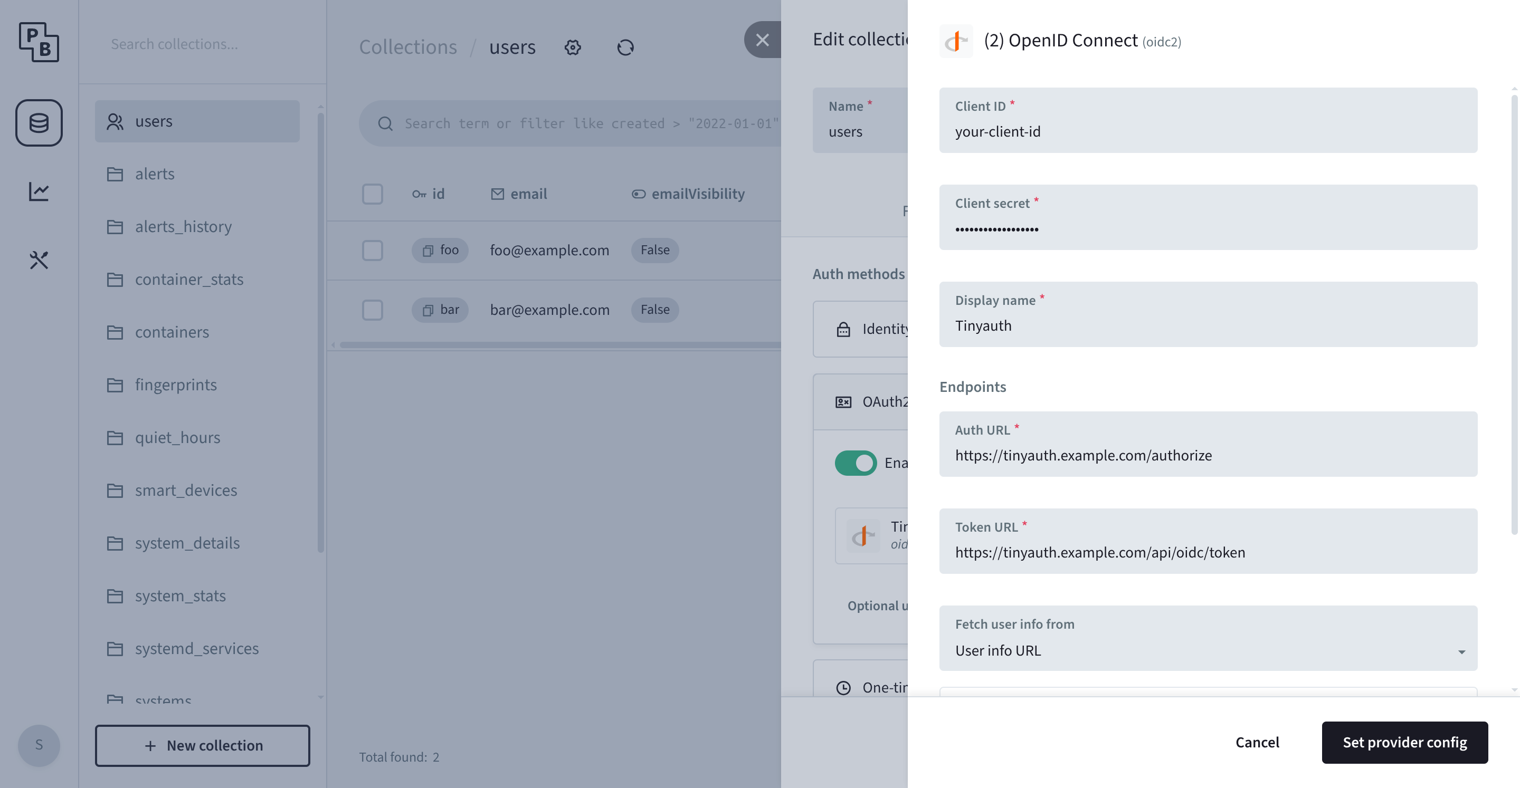This screenshot has height=788, width=1520.
Task: Click the Token URL input field
Action: [x=1208, y=541]
